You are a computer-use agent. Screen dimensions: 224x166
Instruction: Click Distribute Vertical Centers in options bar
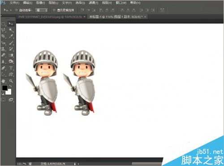(128, 10)
